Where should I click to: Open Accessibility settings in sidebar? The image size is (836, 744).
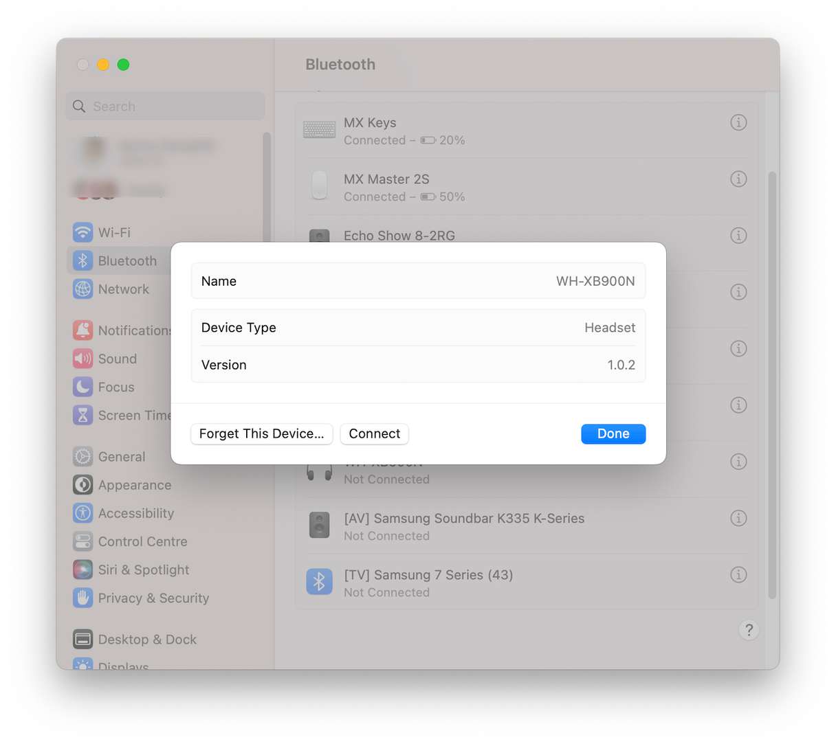[x=124, y=513]
